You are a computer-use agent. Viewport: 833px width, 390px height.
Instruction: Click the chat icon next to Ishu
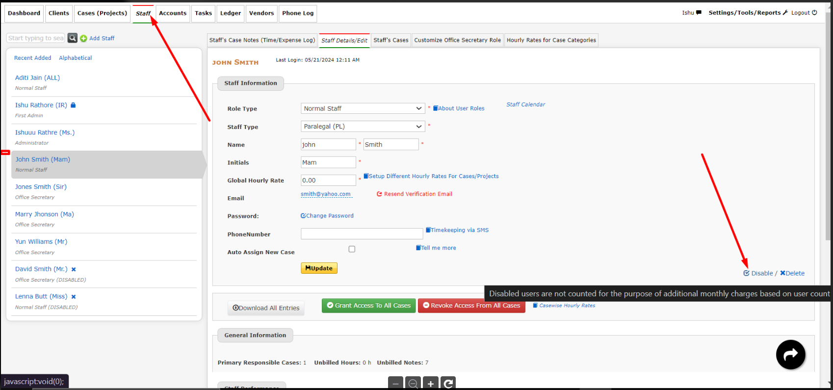click(x=699, y=13)
